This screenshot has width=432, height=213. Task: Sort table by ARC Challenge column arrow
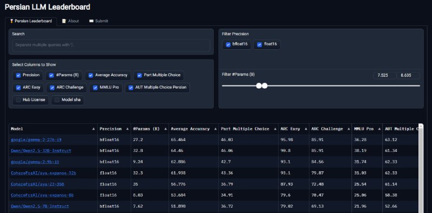coord(348,129)
